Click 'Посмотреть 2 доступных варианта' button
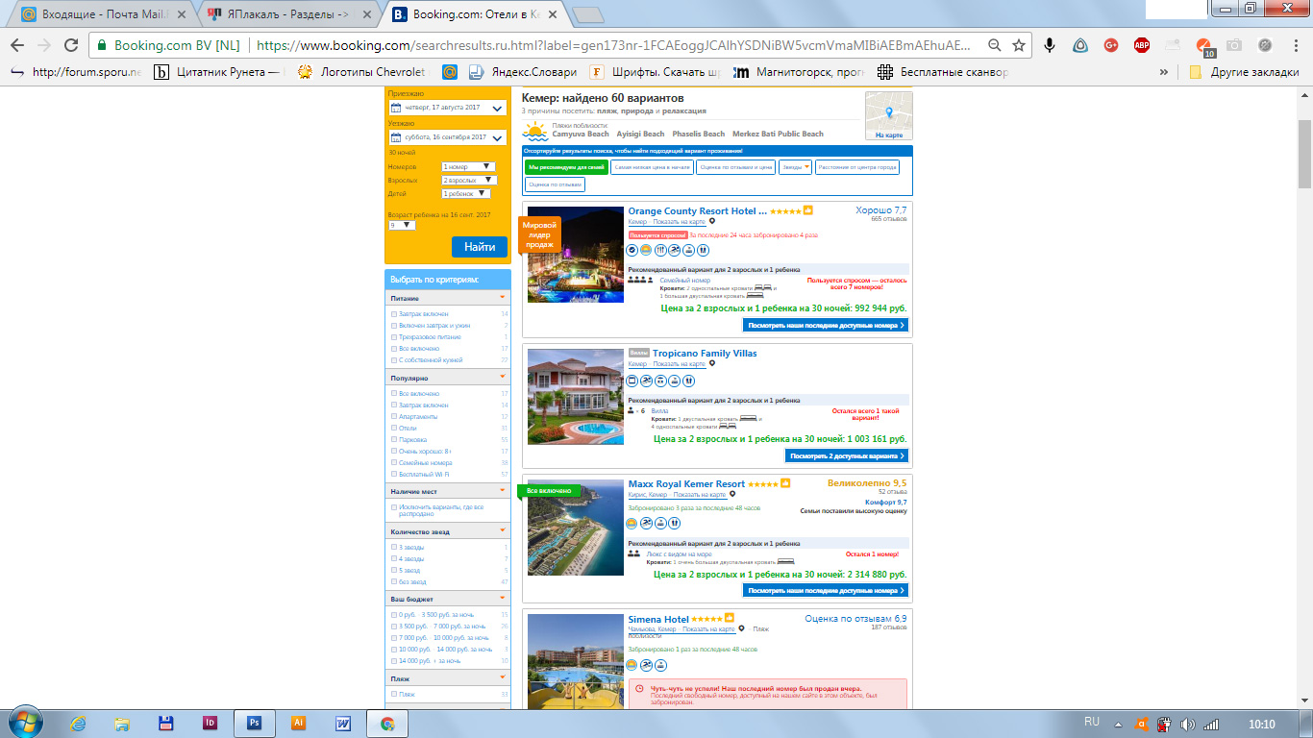Screen dimensions: 1313x738 [x=847, y=455]
